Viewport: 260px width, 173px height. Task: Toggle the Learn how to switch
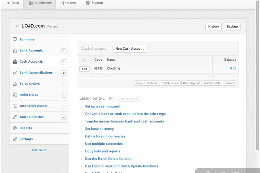(111, 99)
